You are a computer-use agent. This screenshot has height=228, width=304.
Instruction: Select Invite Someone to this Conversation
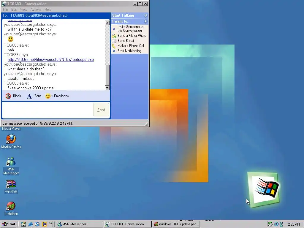point(130,29)
